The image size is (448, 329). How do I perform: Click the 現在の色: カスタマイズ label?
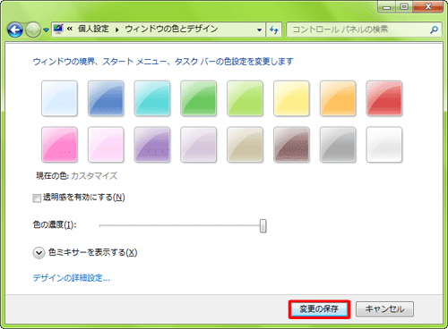coord(77,176)
